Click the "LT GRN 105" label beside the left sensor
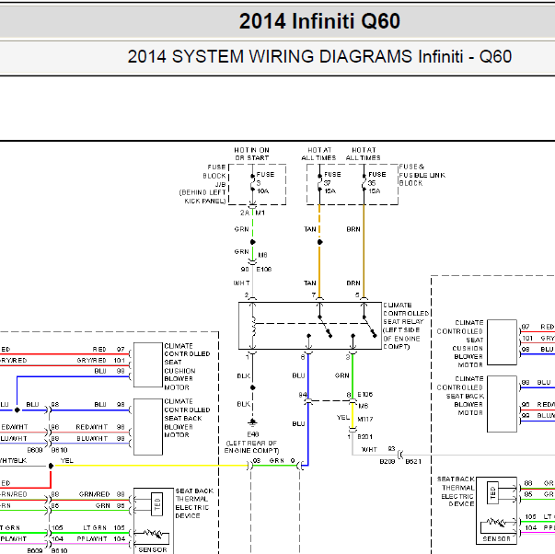555x554 pixels. (104, 528)
